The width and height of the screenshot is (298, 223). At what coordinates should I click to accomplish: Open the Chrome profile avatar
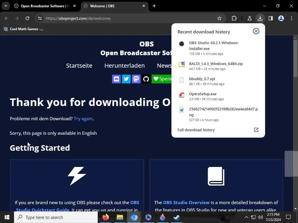[281, 18]
